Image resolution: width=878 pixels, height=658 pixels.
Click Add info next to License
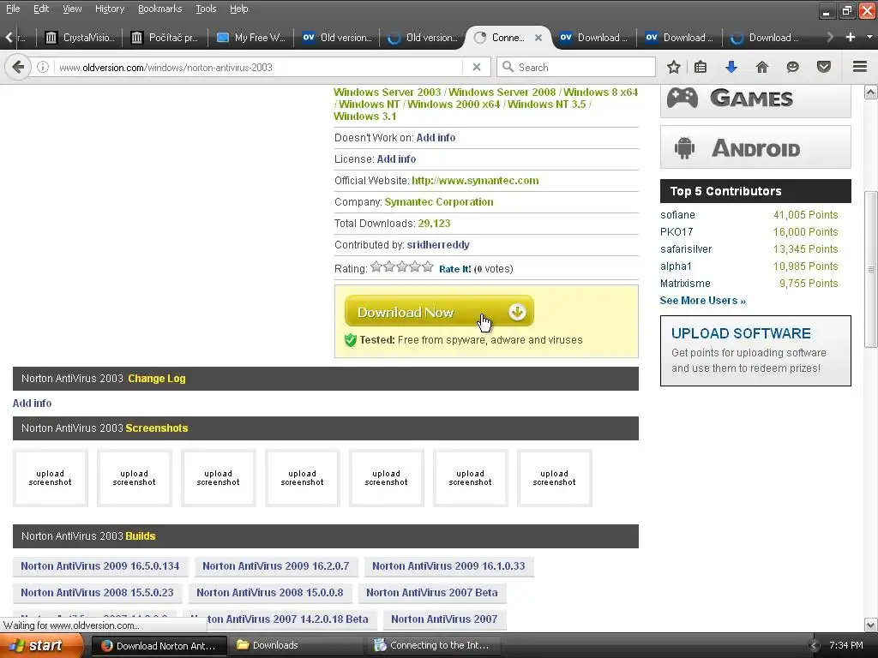pos(396,159)
